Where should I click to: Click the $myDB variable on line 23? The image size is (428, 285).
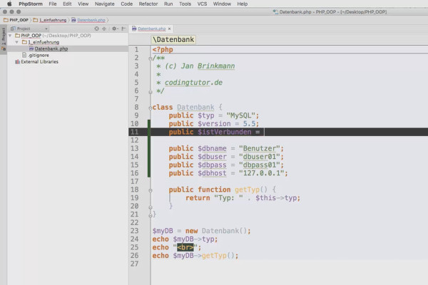163,231
